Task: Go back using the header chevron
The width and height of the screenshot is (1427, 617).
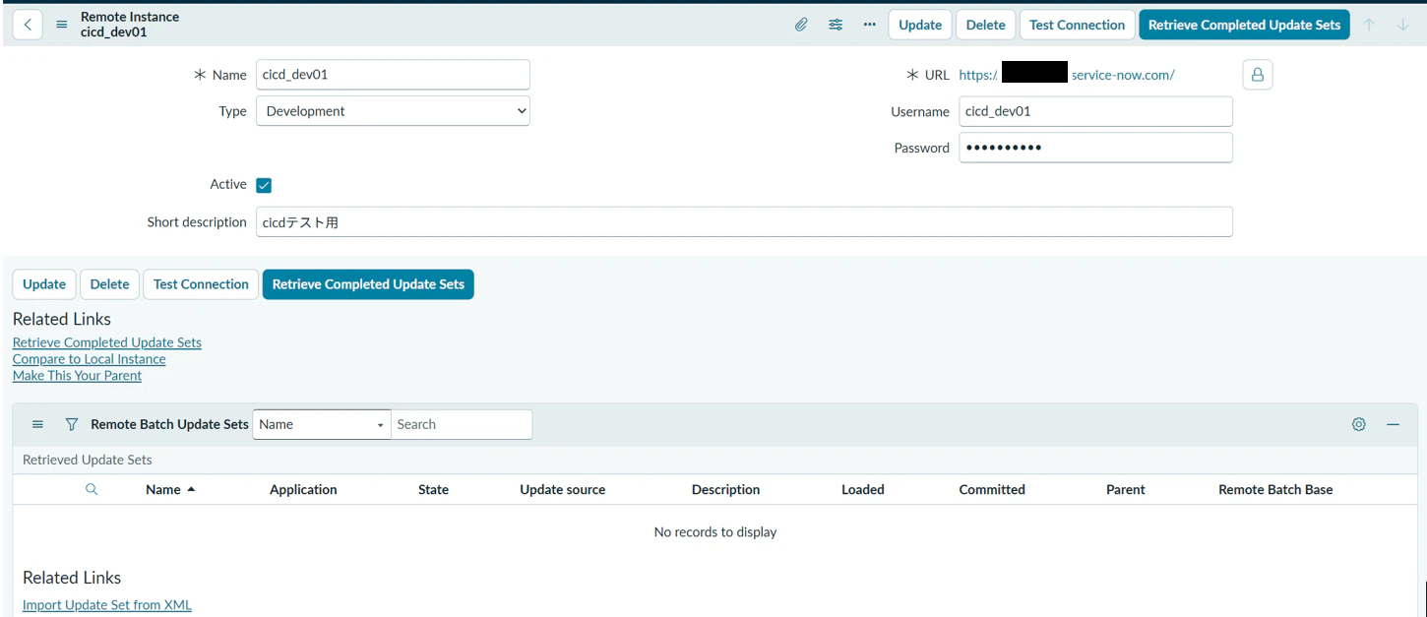Action: [x=28, y=25]
